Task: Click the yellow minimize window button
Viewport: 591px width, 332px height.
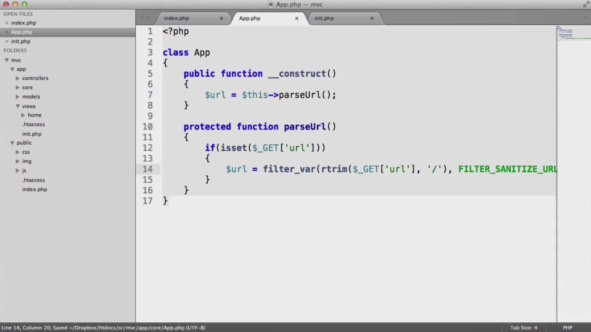Action: [15, 5]
